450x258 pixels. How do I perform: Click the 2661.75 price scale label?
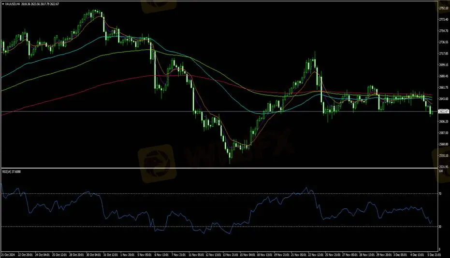pos(444,87)
